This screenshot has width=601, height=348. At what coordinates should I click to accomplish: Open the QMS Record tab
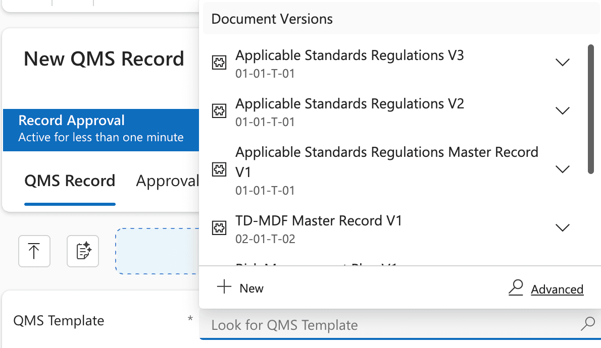[x=70, y=181]
